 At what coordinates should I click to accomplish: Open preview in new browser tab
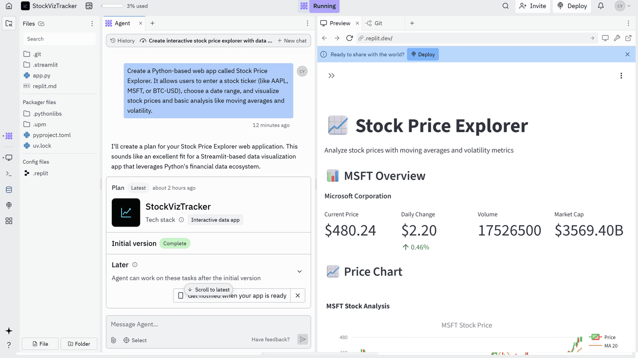click(x=628, y=38)
